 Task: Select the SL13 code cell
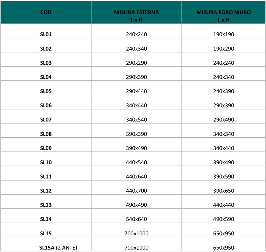pos(46,205)
